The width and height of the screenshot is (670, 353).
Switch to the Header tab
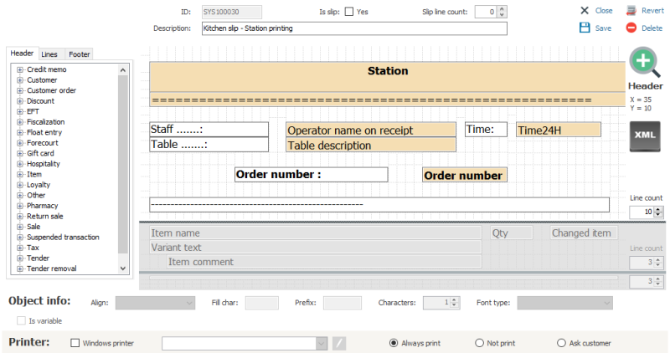22,54
